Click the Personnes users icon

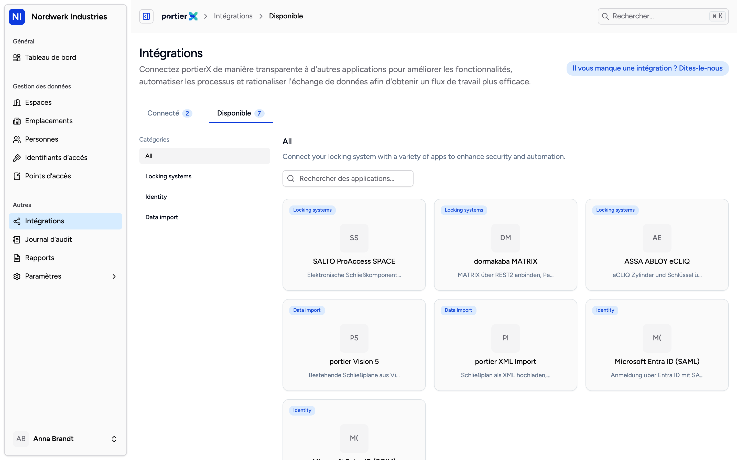click(17, 139)
